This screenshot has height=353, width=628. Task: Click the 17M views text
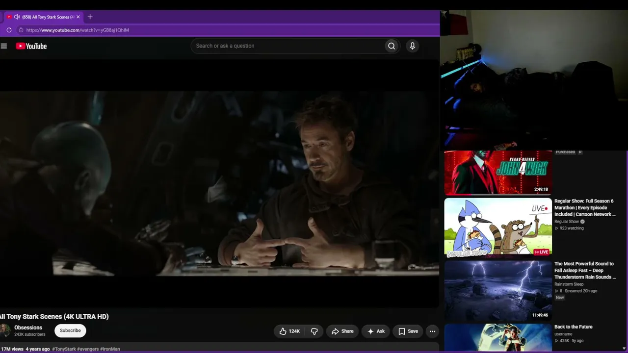tap(12, 349)
